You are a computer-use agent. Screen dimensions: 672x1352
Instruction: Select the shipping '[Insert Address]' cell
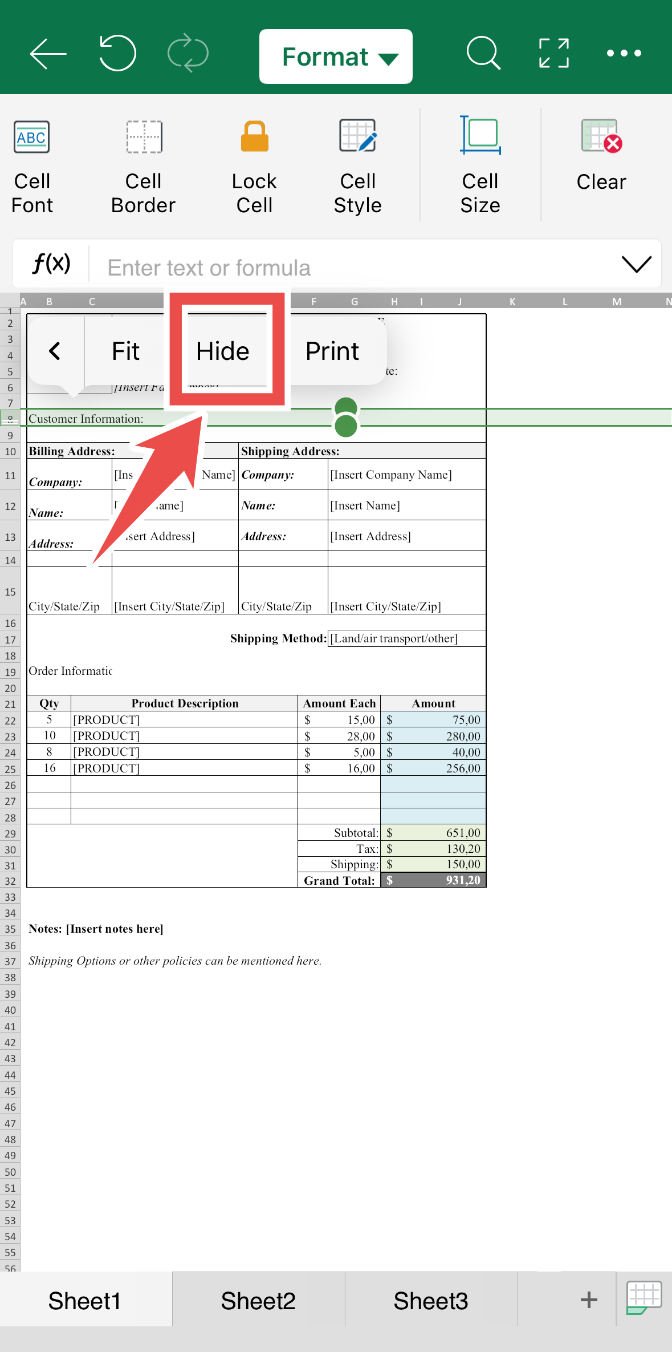coord(407,536)
